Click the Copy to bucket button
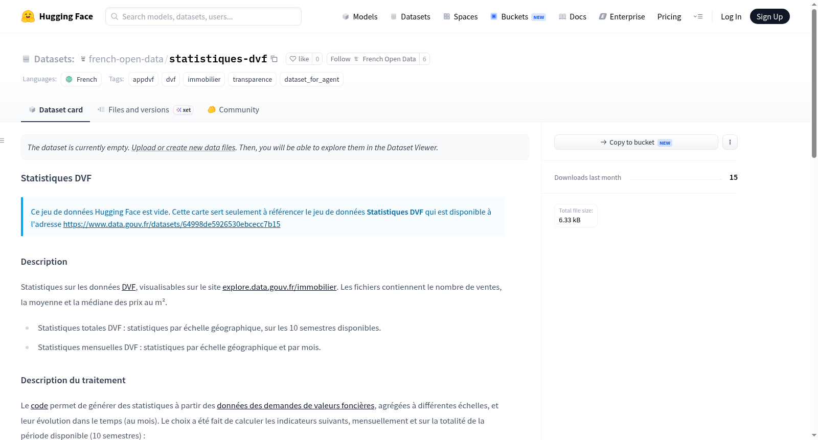Viewport: 818px width, 440px height. coord(636,142)
